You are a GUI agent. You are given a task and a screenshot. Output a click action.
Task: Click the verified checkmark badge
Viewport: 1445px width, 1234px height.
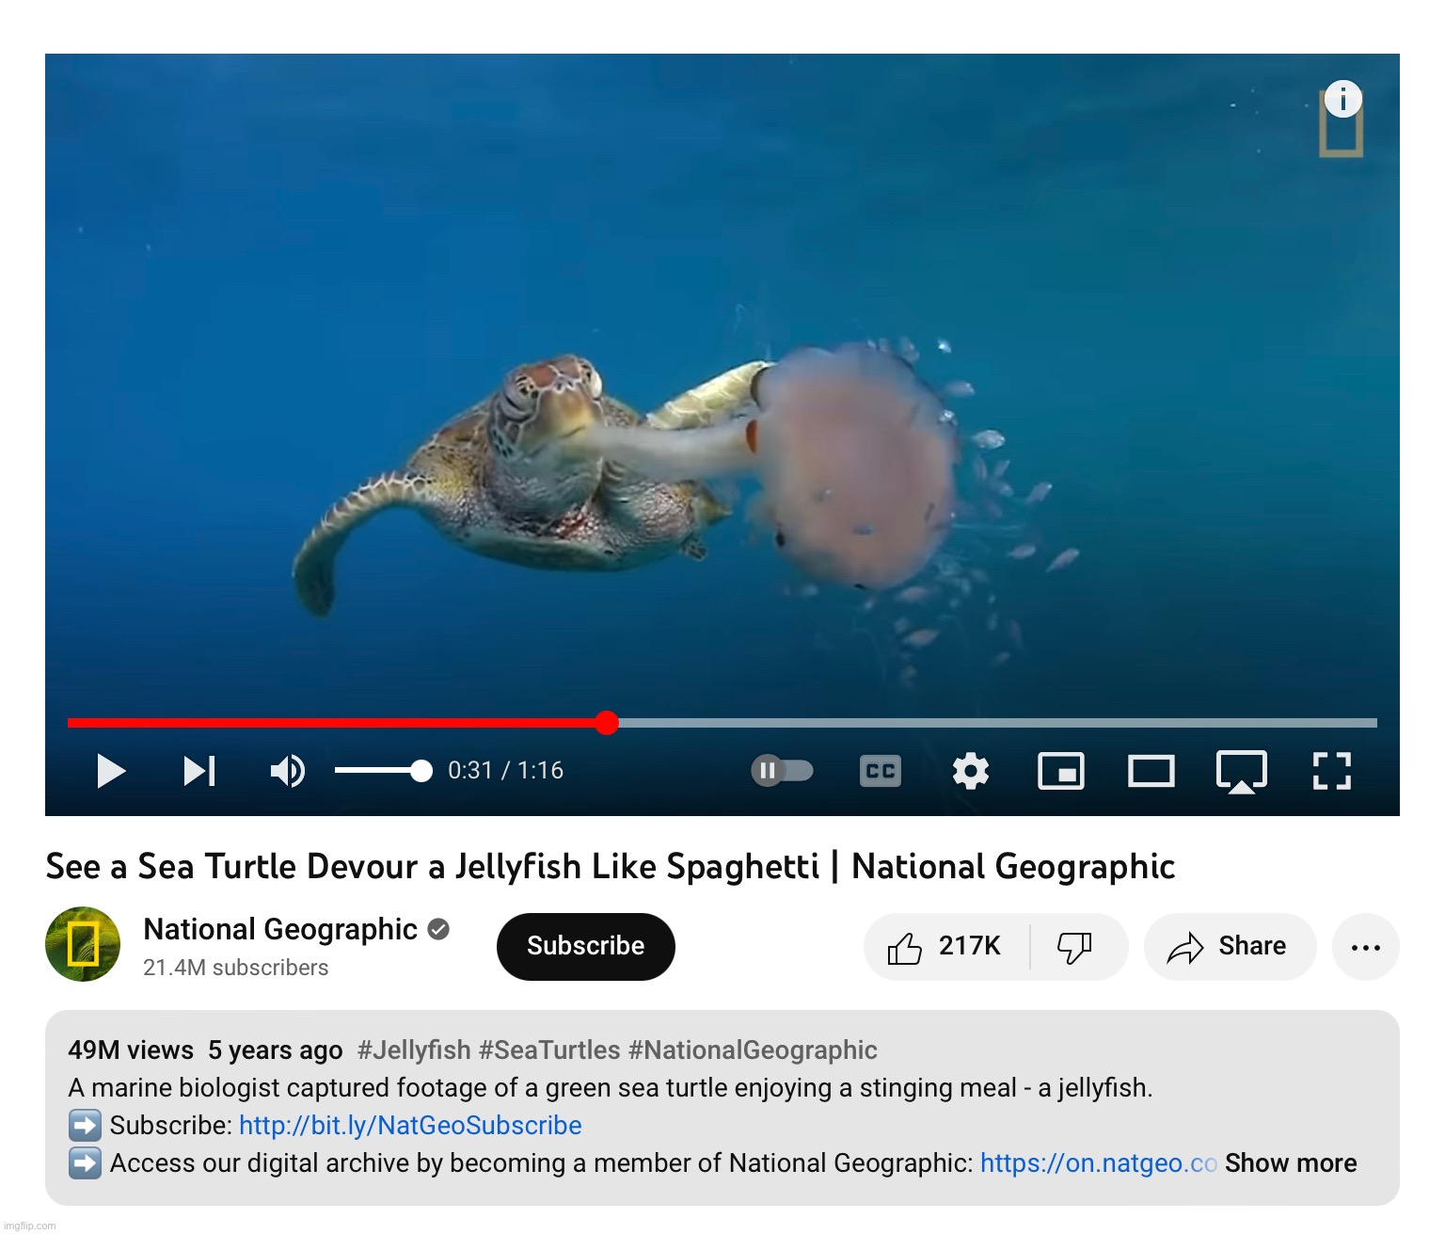438,929
